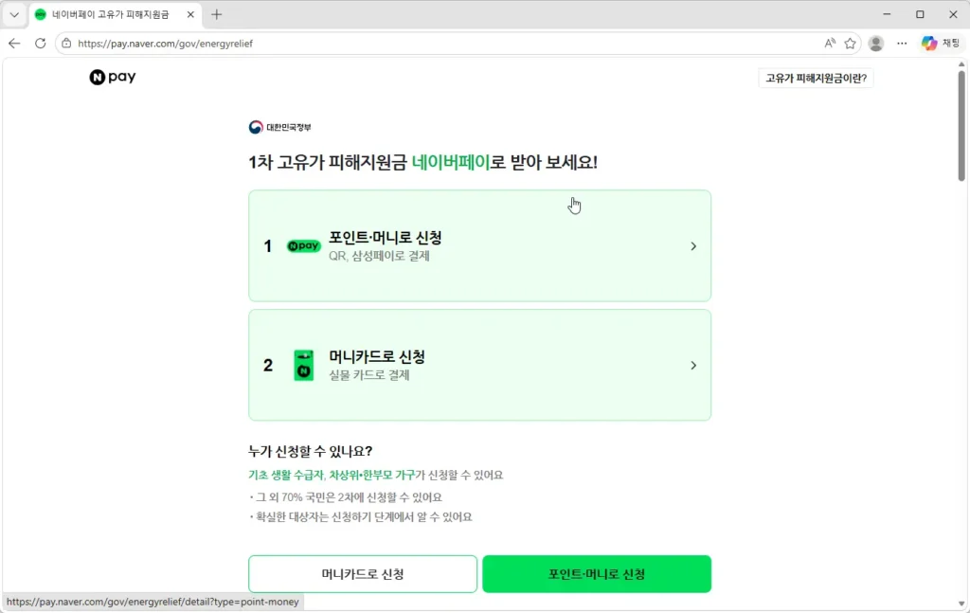Click the N pay logo in header
Screen dimensions: 970x613
tap(113, 78)
